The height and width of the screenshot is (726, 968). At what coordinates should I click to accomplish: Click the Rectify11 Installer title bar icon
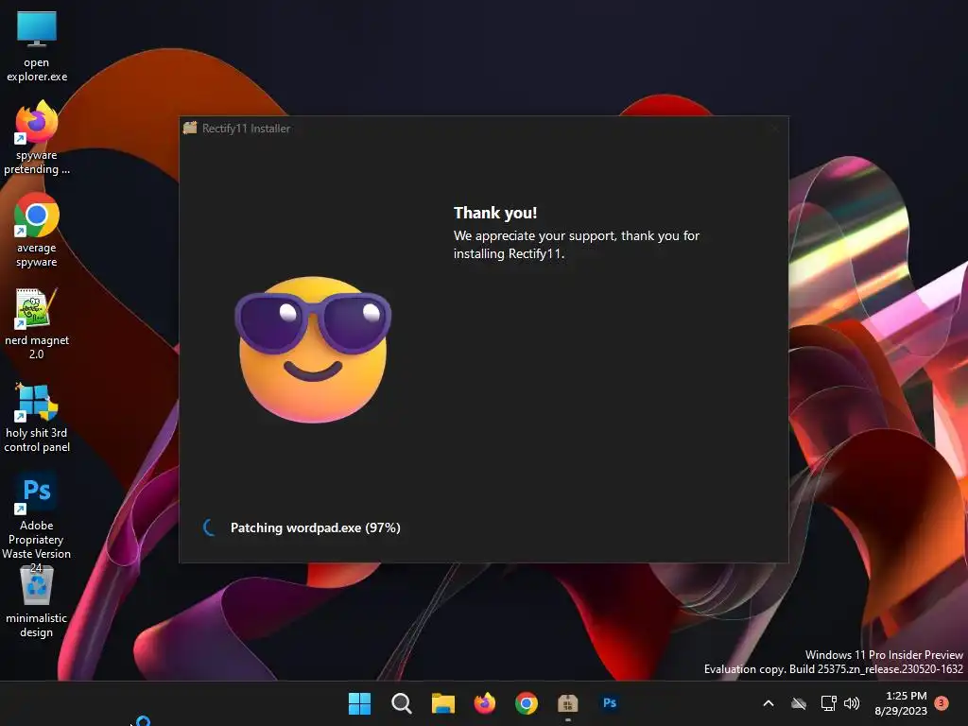pos(190,128)
